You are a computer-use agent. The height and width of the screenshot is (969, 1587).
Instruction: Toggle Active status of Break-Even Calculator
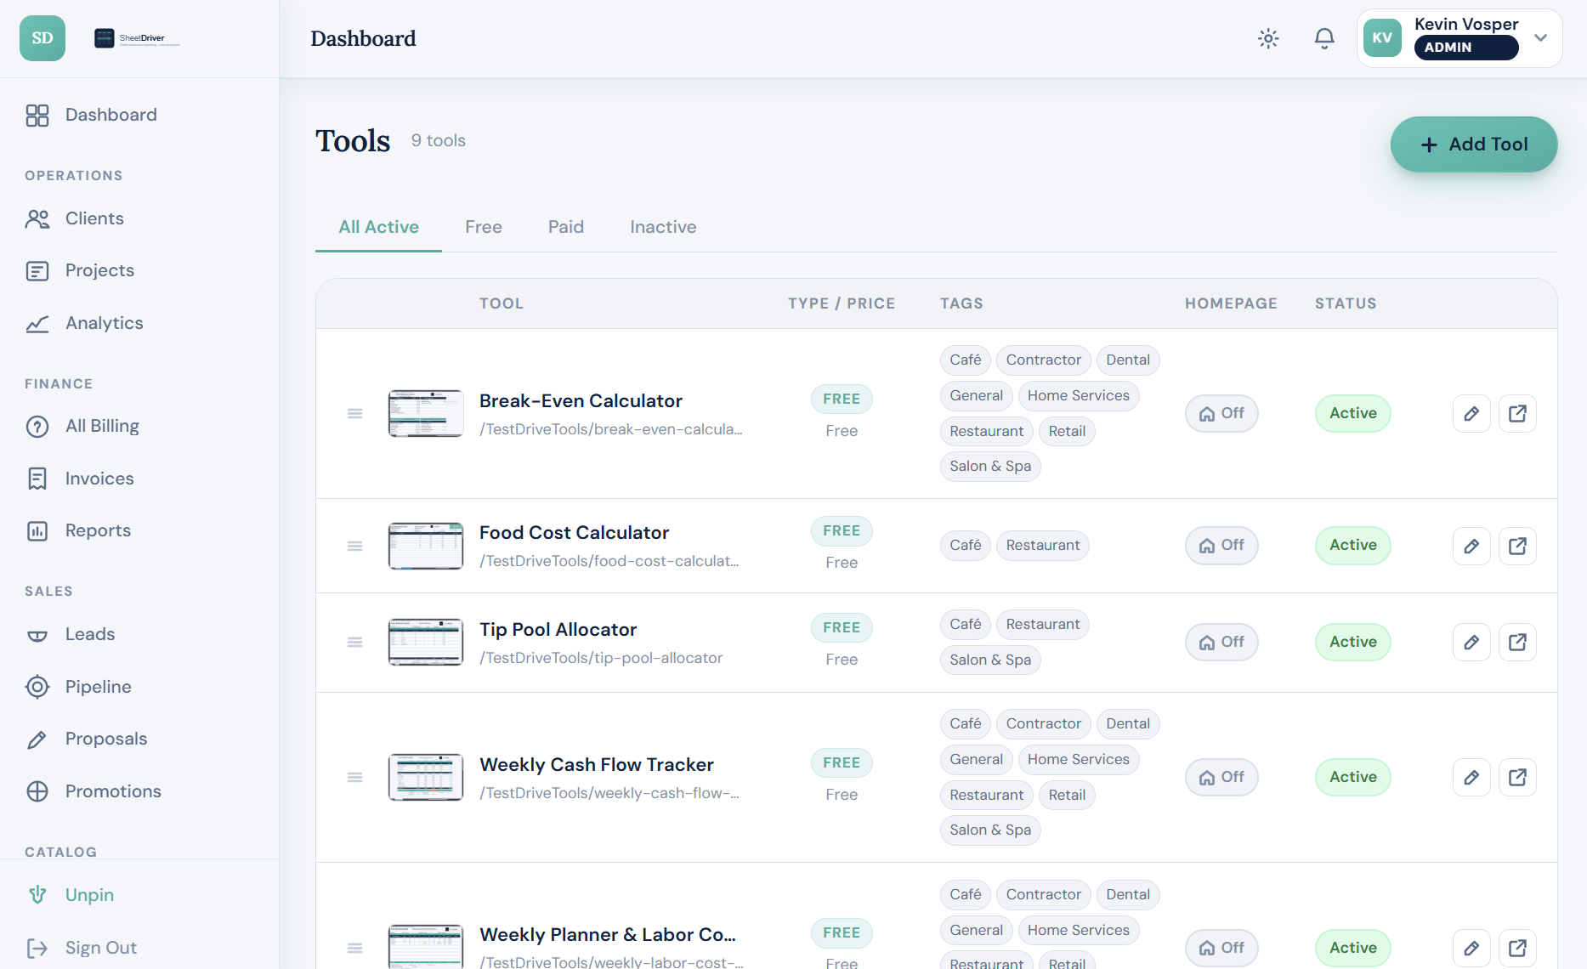click(1353, 414)
